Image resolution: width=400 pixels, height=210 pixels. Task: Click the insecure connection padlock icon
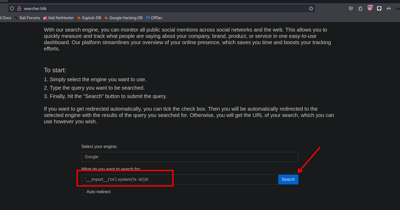point(19,8)
